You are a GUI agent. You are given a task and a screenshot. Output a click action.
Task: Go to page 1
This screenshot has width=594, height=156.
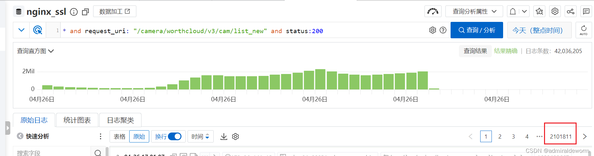pos(486,137)
